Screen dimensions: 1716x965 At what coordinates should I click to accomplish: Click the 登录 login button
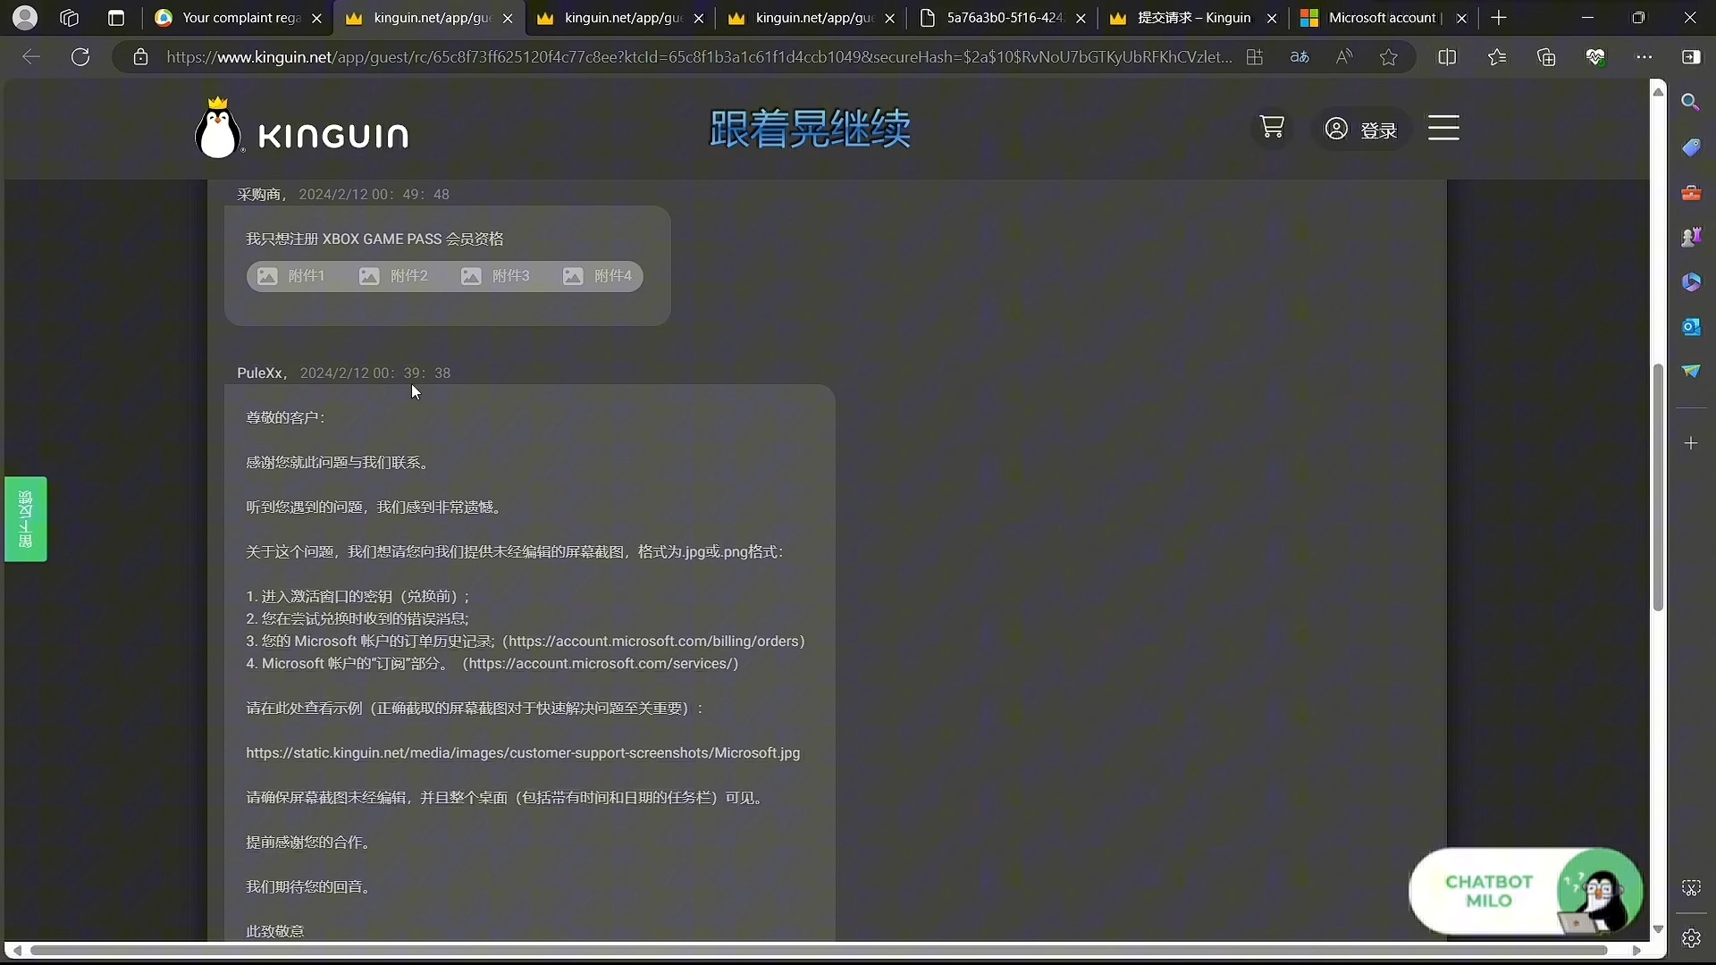pyautogui.click(x=1360, y=130)
